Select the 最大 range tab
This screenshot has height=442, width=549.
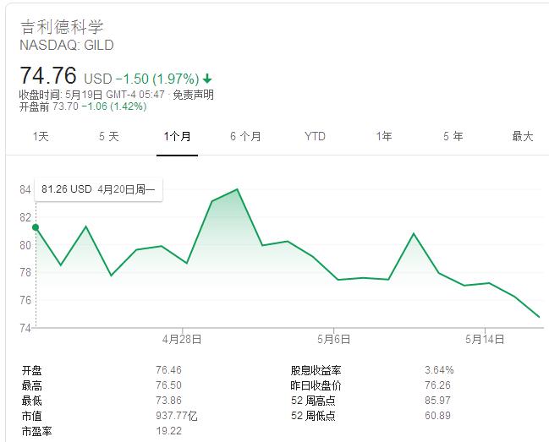[523, 136]
